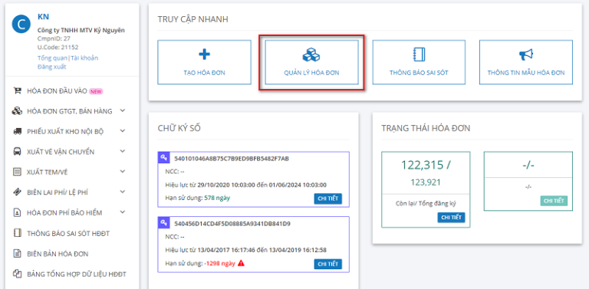Expand the Xuất vé vận chuyển chevron

pyautogui.click(x=122, y=151)
